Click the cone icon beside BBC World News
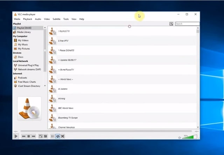 [52, 108]
